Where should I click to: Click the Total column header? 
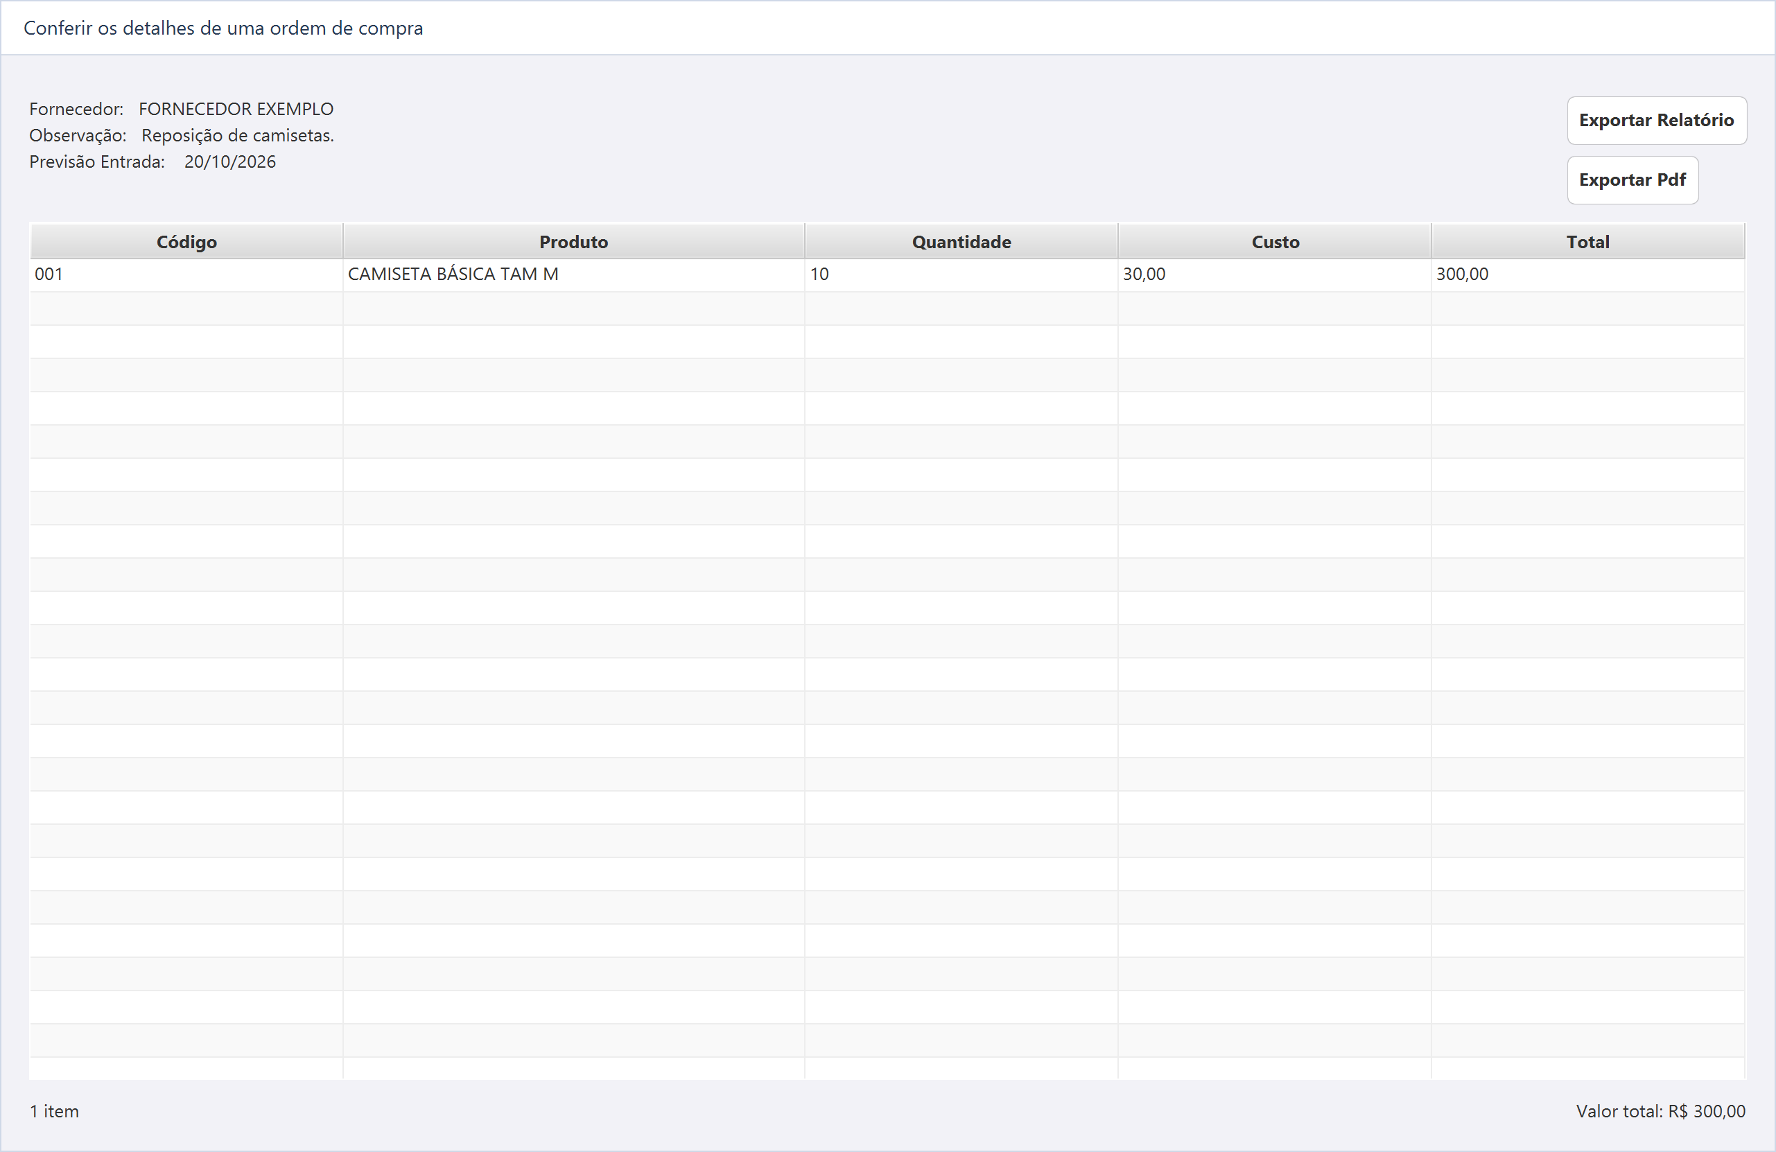click(x=1588, y=242)
